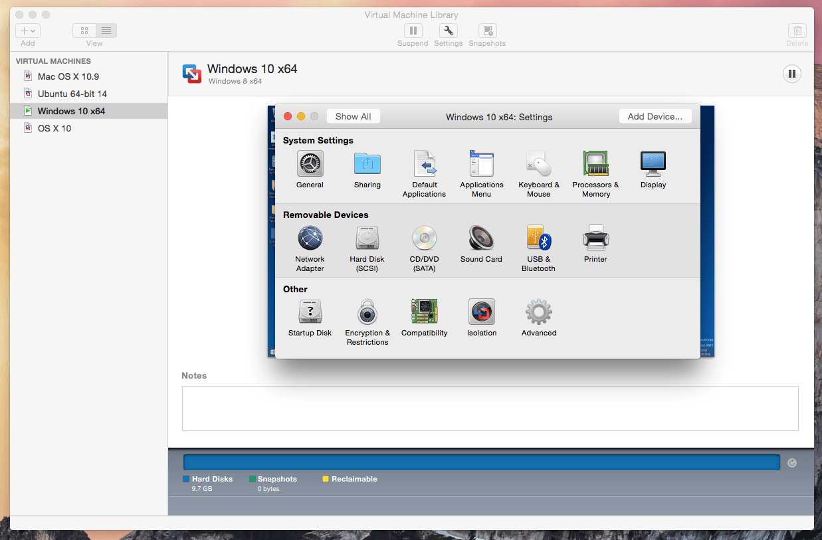Viewport: 822px width, 540px height.
Task: Click '0 bytes' snapshots value
Action: tap(268, 489)
